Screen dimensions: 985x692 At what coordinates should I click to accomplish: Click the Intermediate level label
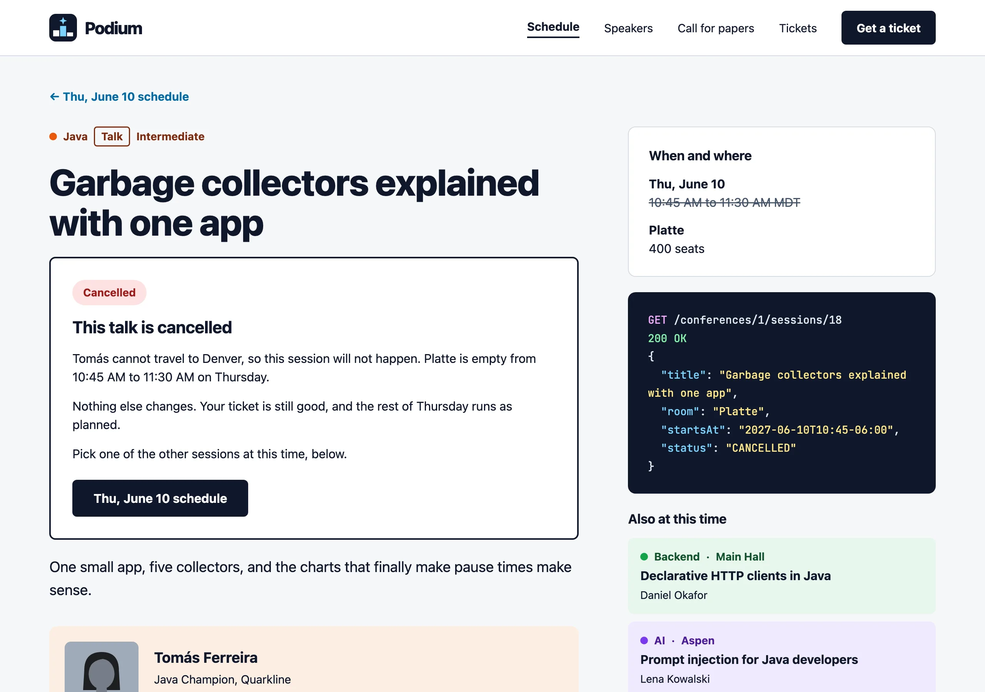tap(170, 137)
